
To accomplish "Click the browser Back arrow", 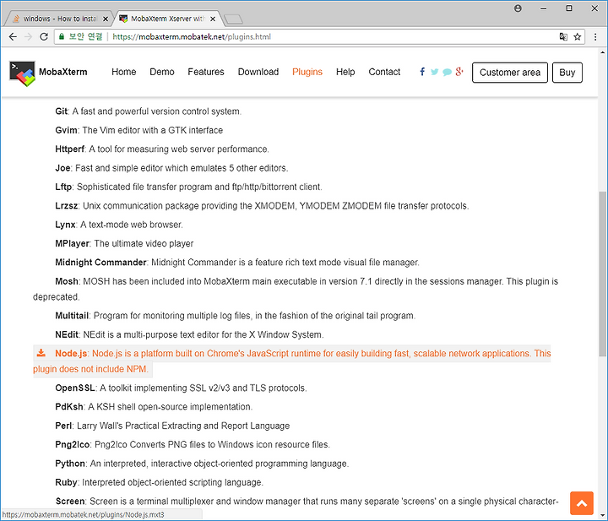I will coord(13,37).
